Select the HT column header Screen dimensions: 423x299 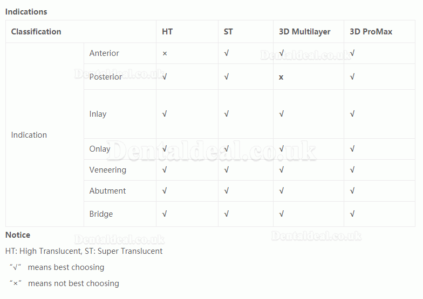tap(167, 31)
